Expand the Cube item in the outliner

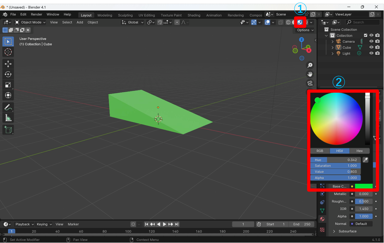332,47
